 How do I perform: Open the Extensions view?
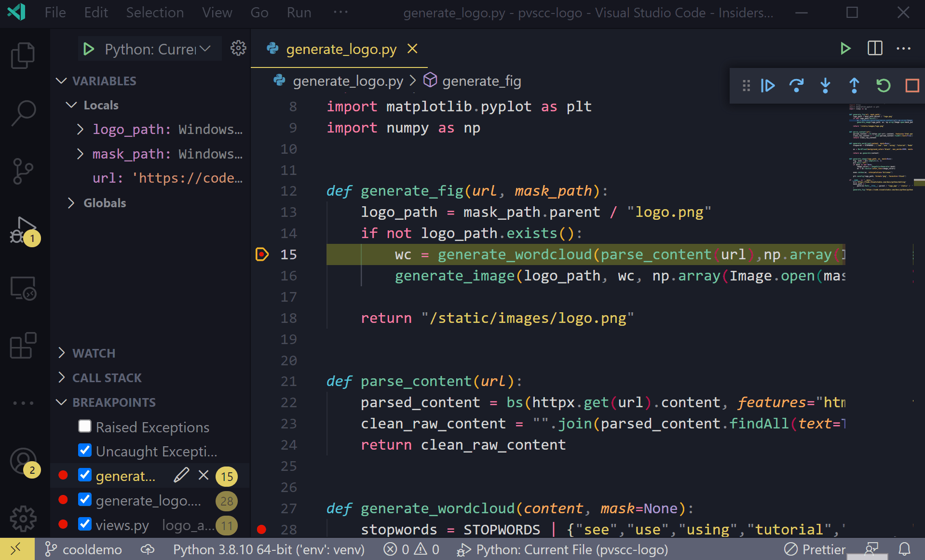(23, 345)
